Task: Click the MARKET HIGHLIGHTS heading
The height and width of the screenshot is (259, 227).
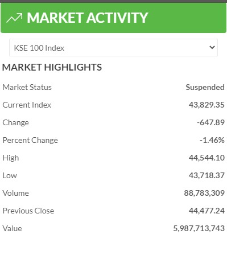Action: pyautogui.click(x=52, y=67)
